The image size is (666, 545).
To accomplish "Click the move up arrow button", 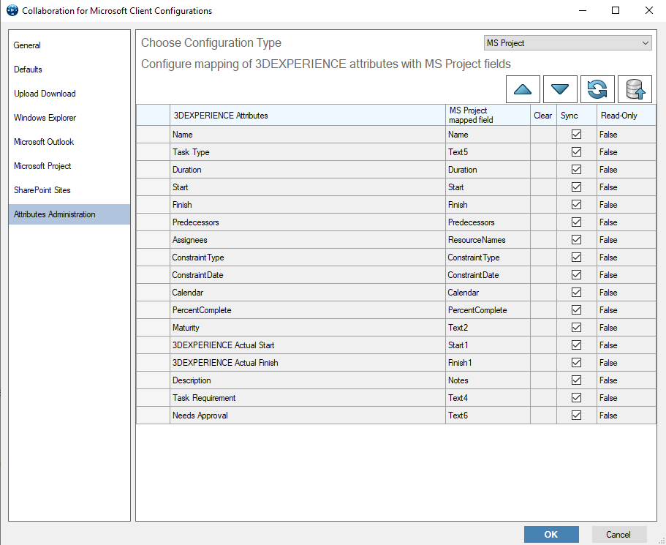I will pyautogui.click(x=523, y=89).
